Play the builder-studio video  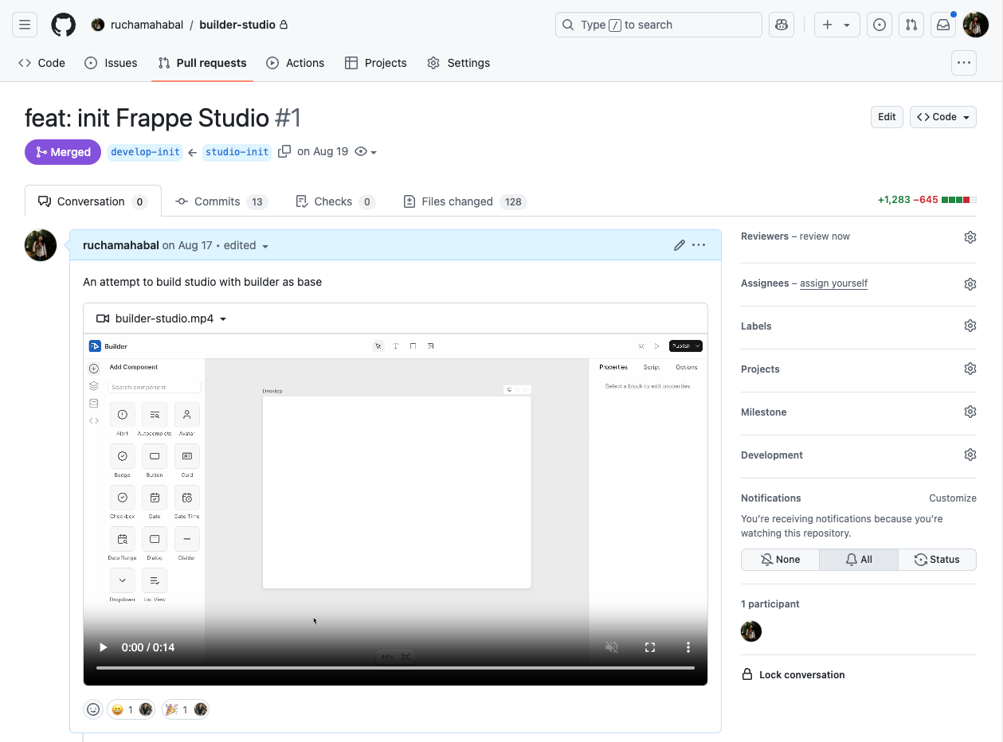[x=103, y=647]
